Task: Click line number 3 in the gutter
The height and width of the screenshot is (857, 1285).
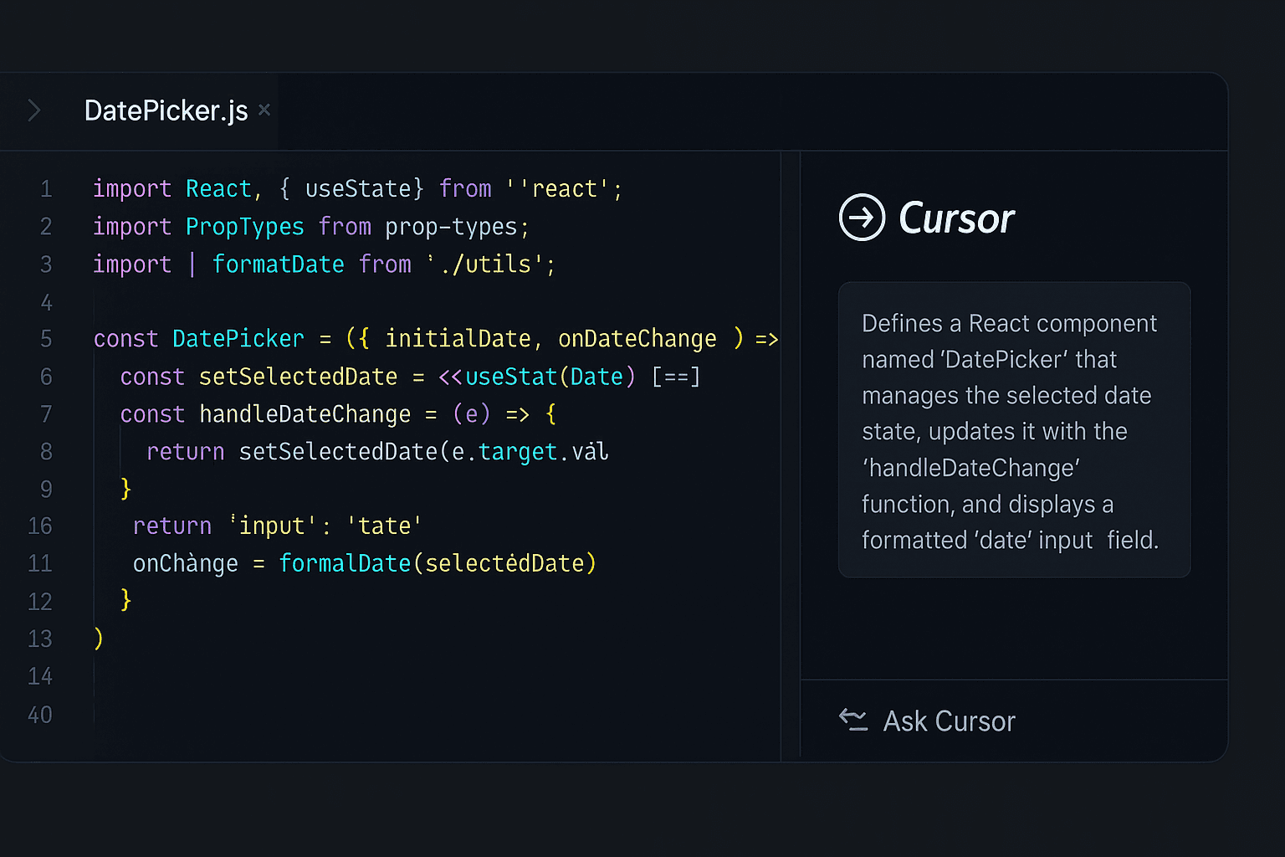Action: point(46,264)
